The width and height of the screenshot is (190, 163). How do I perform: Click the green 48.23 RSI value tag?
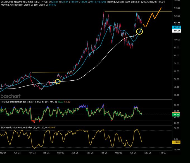176,115
